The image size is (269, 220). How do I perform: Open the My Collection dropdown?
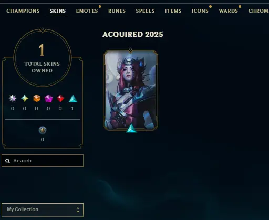43,210
